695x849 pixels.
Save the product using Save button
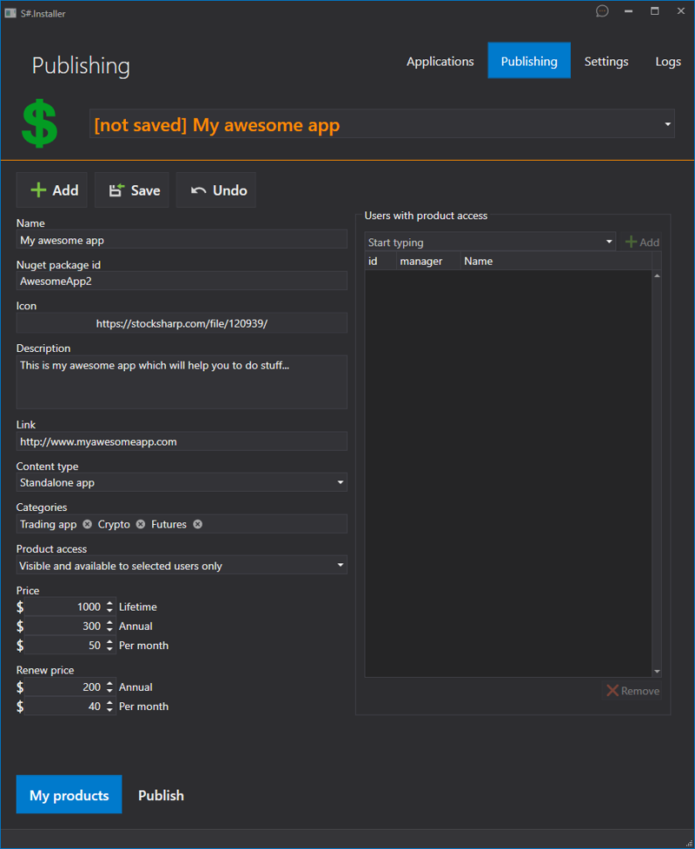point(133,190)
